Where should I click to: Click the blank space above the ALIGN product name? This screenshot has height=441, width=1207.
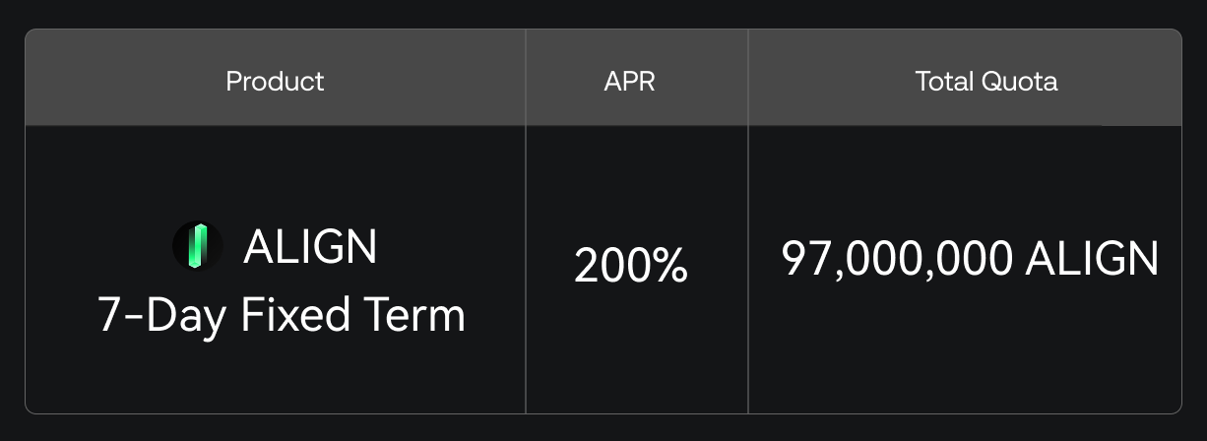tap(276, 172)
